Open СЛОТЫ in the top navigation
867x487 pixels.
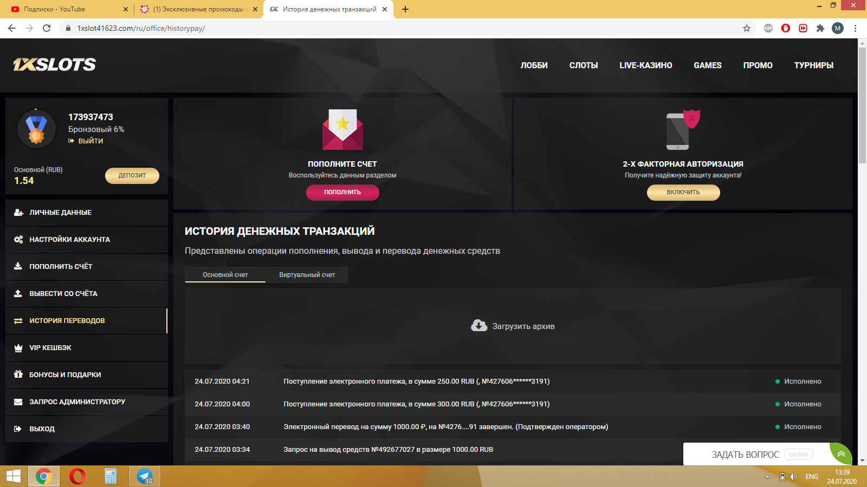(584, 65)
